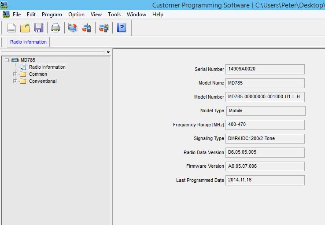Click the Model Name field
Image resolution: width=325 pixels, height=225 pixels.
tap(265, 83)
